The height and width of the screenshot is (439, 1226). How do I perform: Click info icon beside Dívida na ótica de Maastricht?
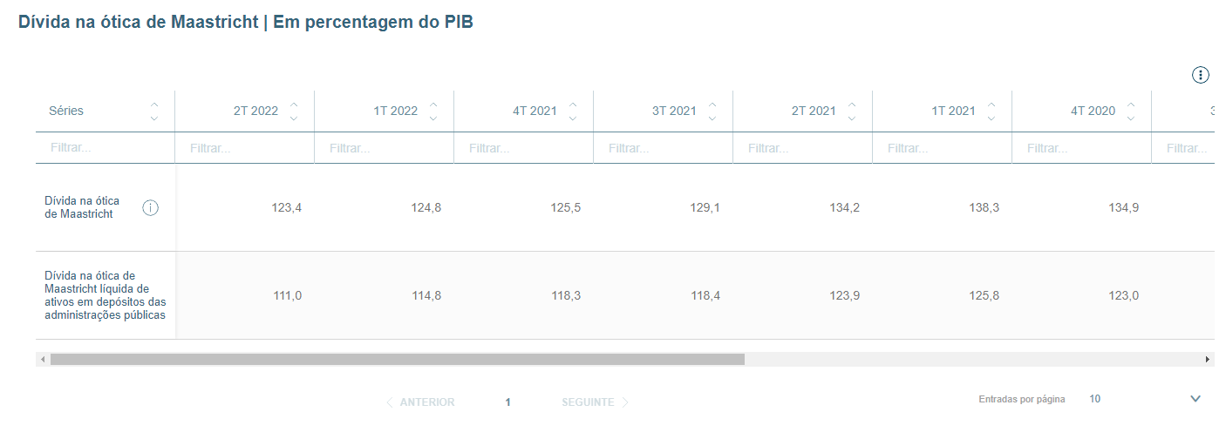coord(150,207)
